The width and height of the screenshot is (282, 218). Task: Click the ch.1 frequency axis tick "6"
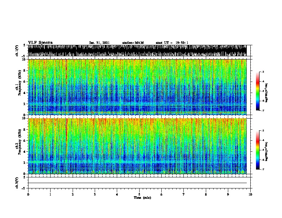pos(25,82)
